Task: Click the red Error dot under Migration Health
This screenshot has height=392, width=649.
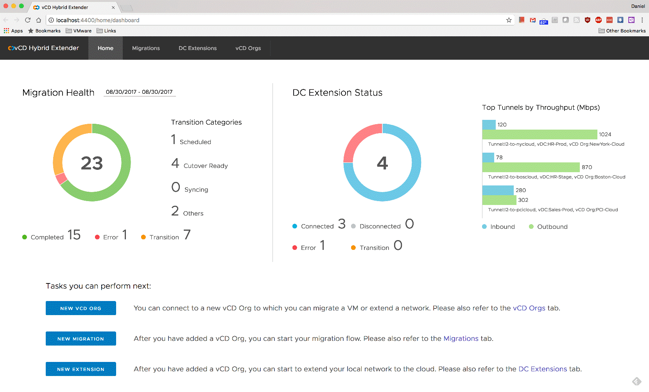Action: [x=97, y=237]
